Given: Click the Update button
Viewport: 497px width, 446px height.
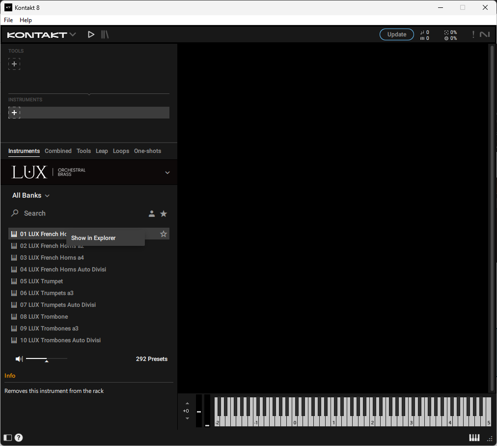Looking at the screenshot, I should (396, 34).
